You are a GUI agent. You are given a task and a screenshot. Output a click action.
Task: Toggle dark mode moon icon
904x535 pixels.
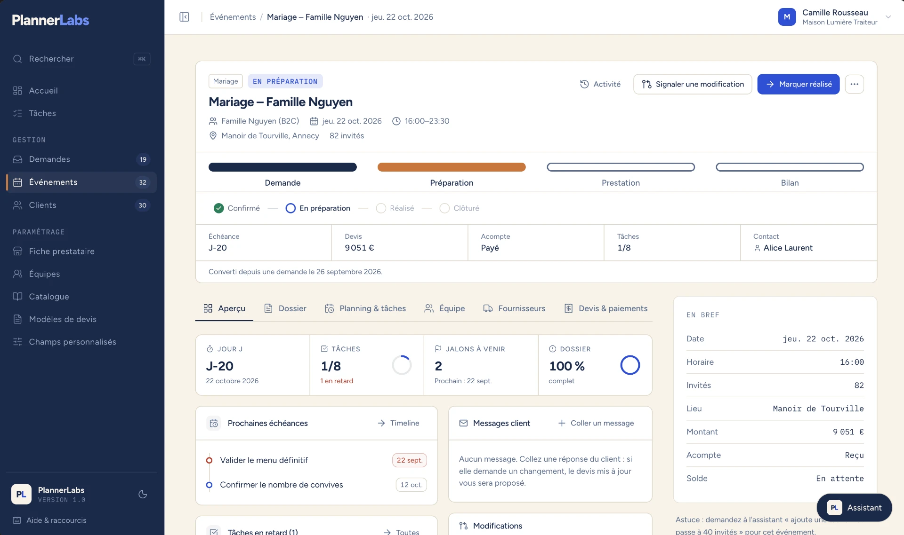[143, 494]
